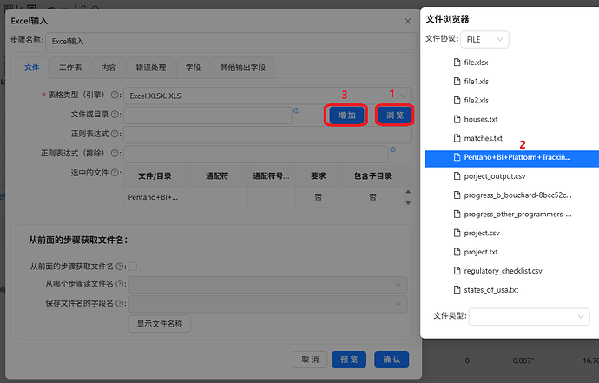This screenshot has height=383, width=599.
Task: Click the 浏览 button
Action: [395, 115]
